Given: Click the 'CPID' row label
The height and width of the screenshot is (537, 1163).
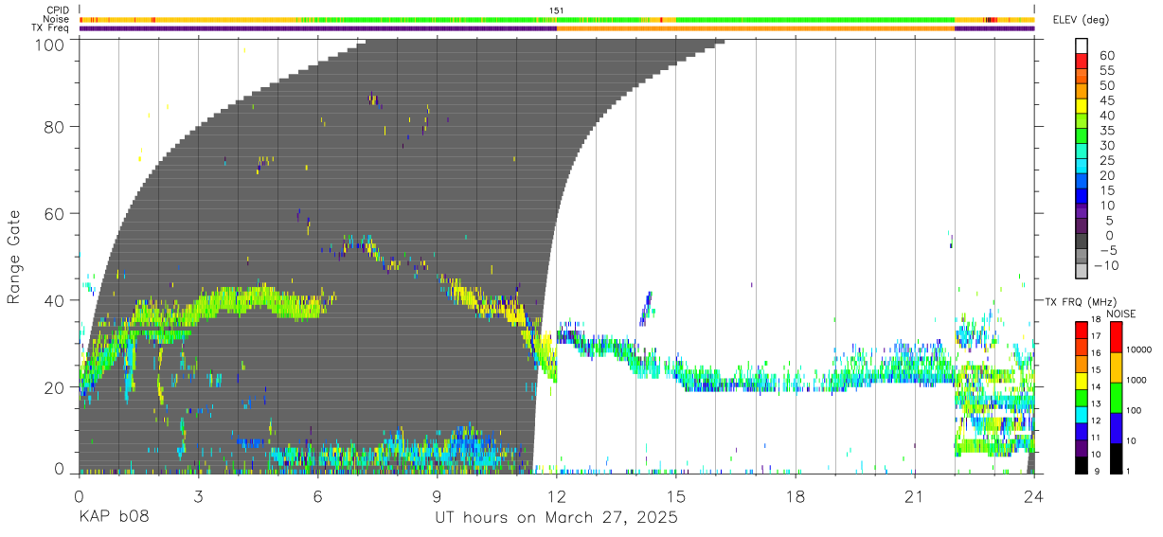Looking at the screenshot, I should coord(58,10).
